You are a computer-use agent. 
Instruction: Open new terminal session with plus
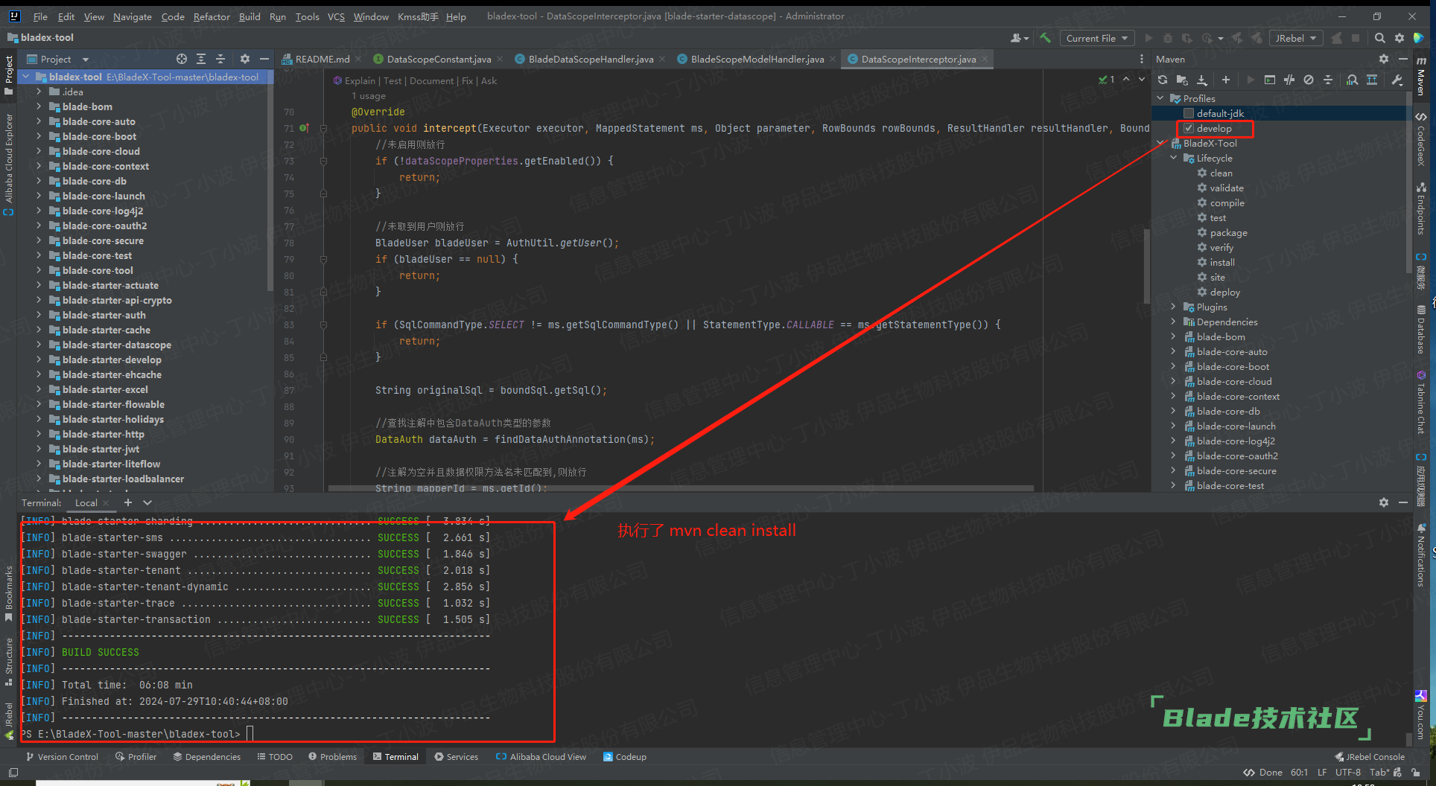pos(127,502)
